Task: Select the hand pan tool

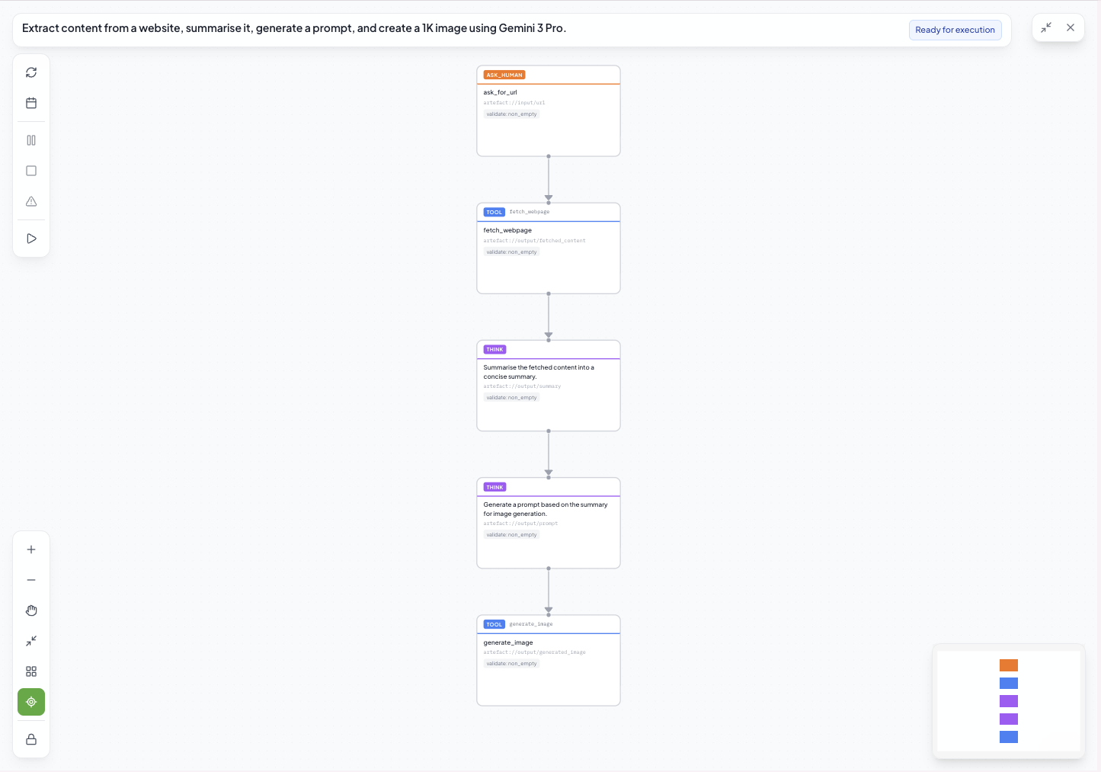Action: click(31, 610)
